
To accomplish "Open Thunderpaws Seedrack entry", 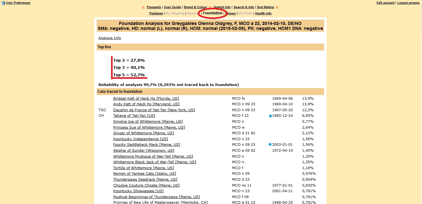I will [145, 179].
